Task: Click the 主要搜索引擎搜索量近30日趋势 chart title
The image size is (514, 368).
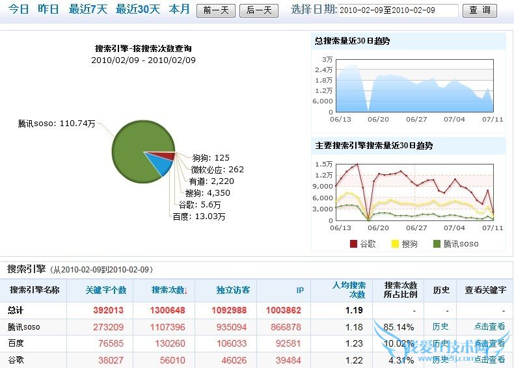Action: tap(374, 146)
